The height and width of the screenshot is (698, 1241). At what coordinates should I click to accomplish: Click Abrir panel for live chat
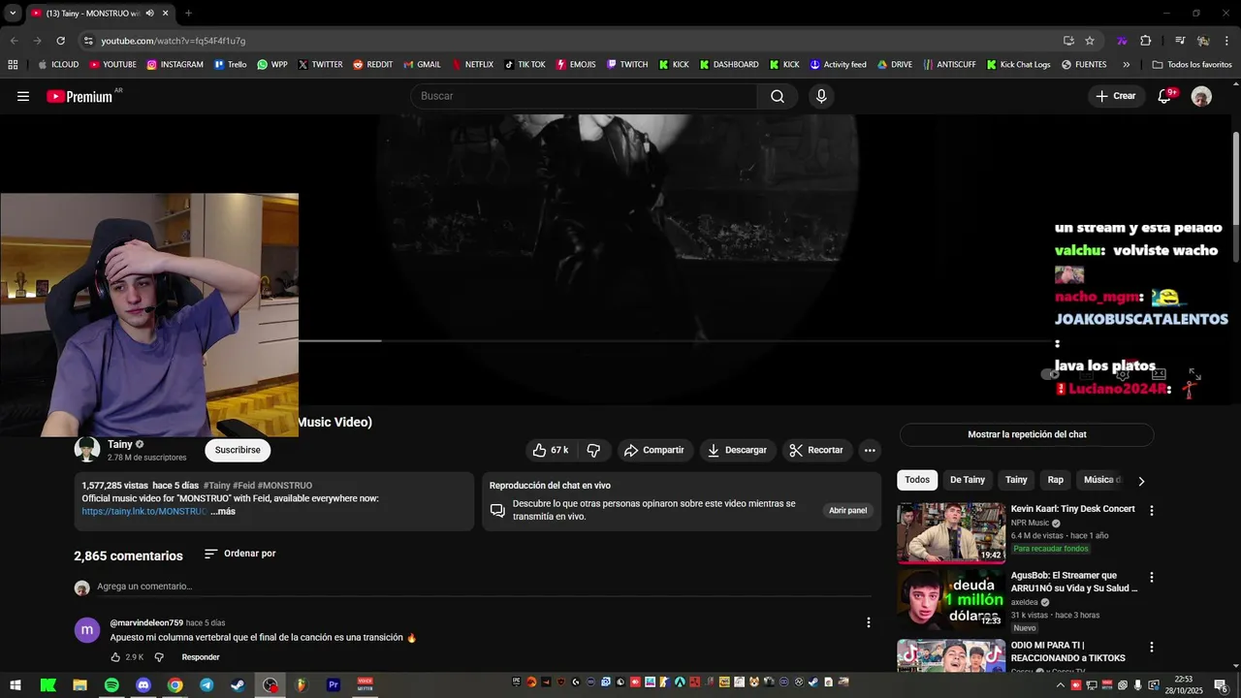coord(847,510)
